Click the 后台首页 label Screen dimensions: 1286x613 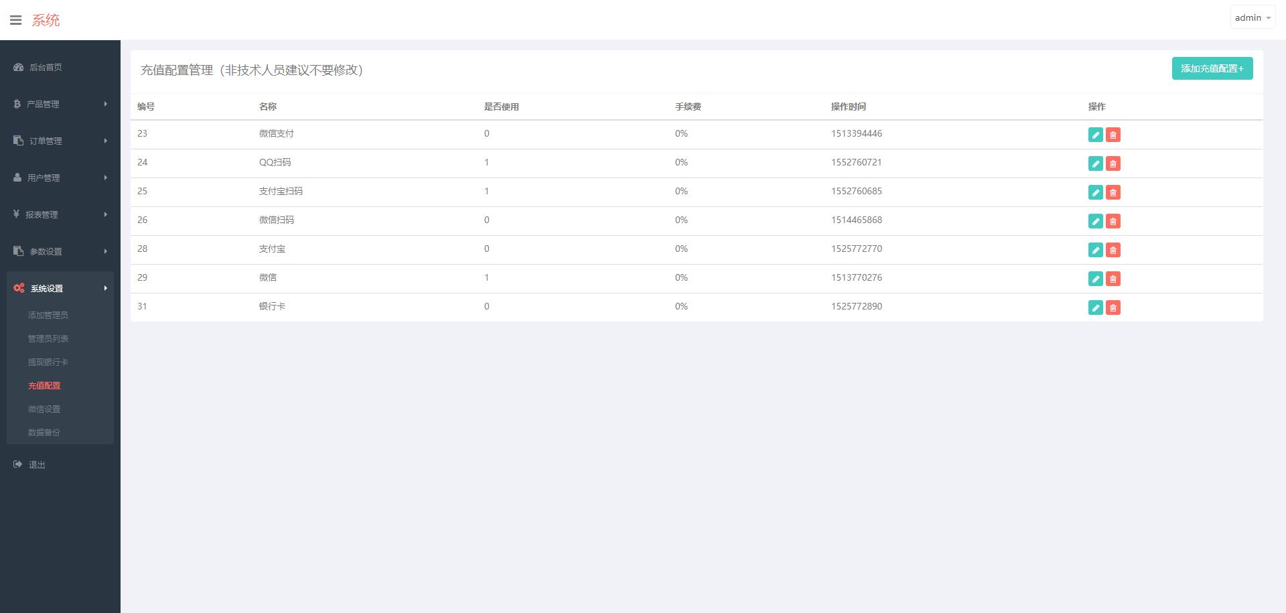pos(46,68)
